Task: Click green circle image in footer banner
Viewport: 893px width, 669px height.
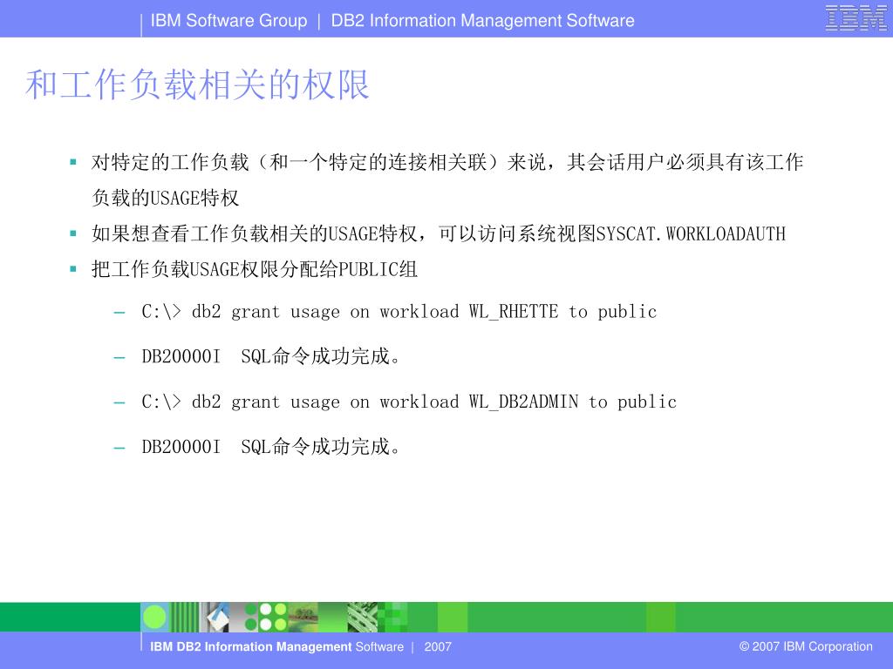Action: pos(155,617)
